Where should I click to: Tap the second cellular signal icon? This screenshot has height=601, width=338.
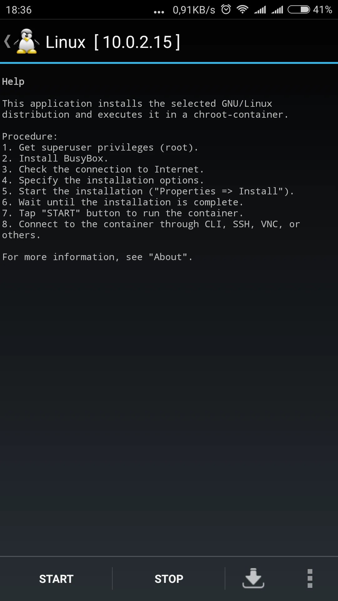(277, 10)
